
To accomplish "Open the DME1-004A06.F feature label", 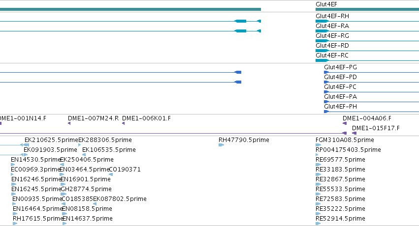I will click(x=367, y=118).
